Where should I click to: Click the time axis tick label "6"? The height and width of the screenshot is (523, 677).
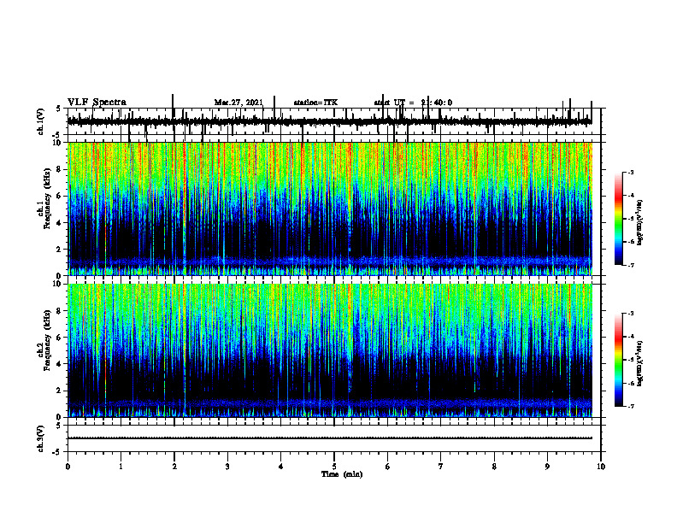(x=387, y=467)
